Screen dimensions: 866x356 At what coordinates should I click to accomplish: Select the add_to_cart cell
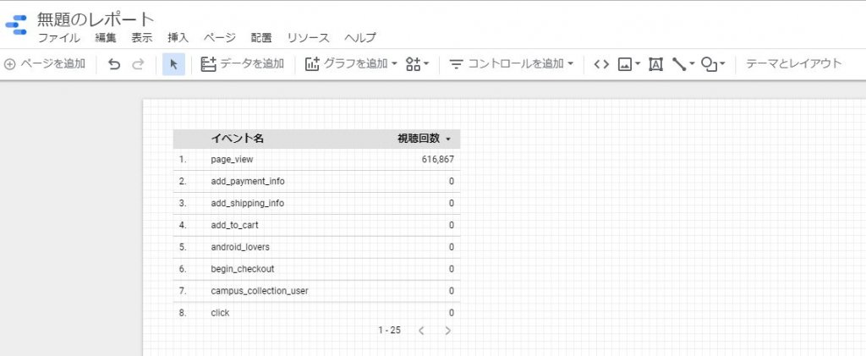coord(234,225)
